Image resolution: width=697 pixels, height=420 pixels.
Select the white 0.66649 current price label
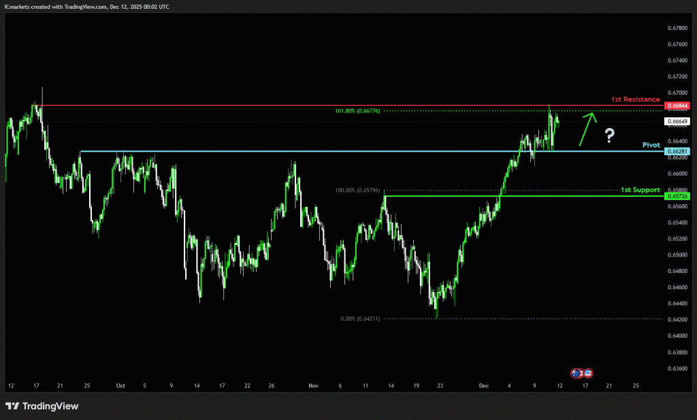(678, 121)
